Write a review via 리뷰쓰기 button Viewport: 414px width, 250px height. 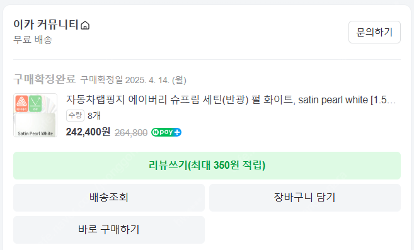coord(207,166)
